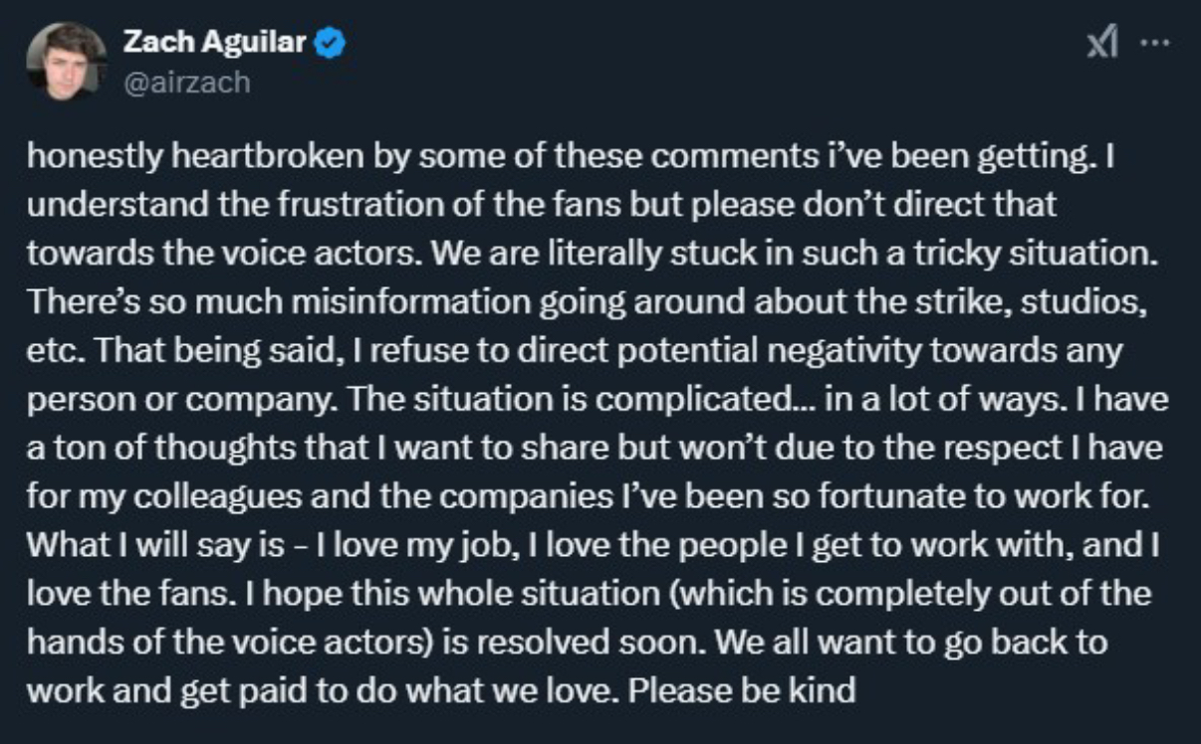
Task: Click the Grok icon on the tweet
Action: [1100, 46]
